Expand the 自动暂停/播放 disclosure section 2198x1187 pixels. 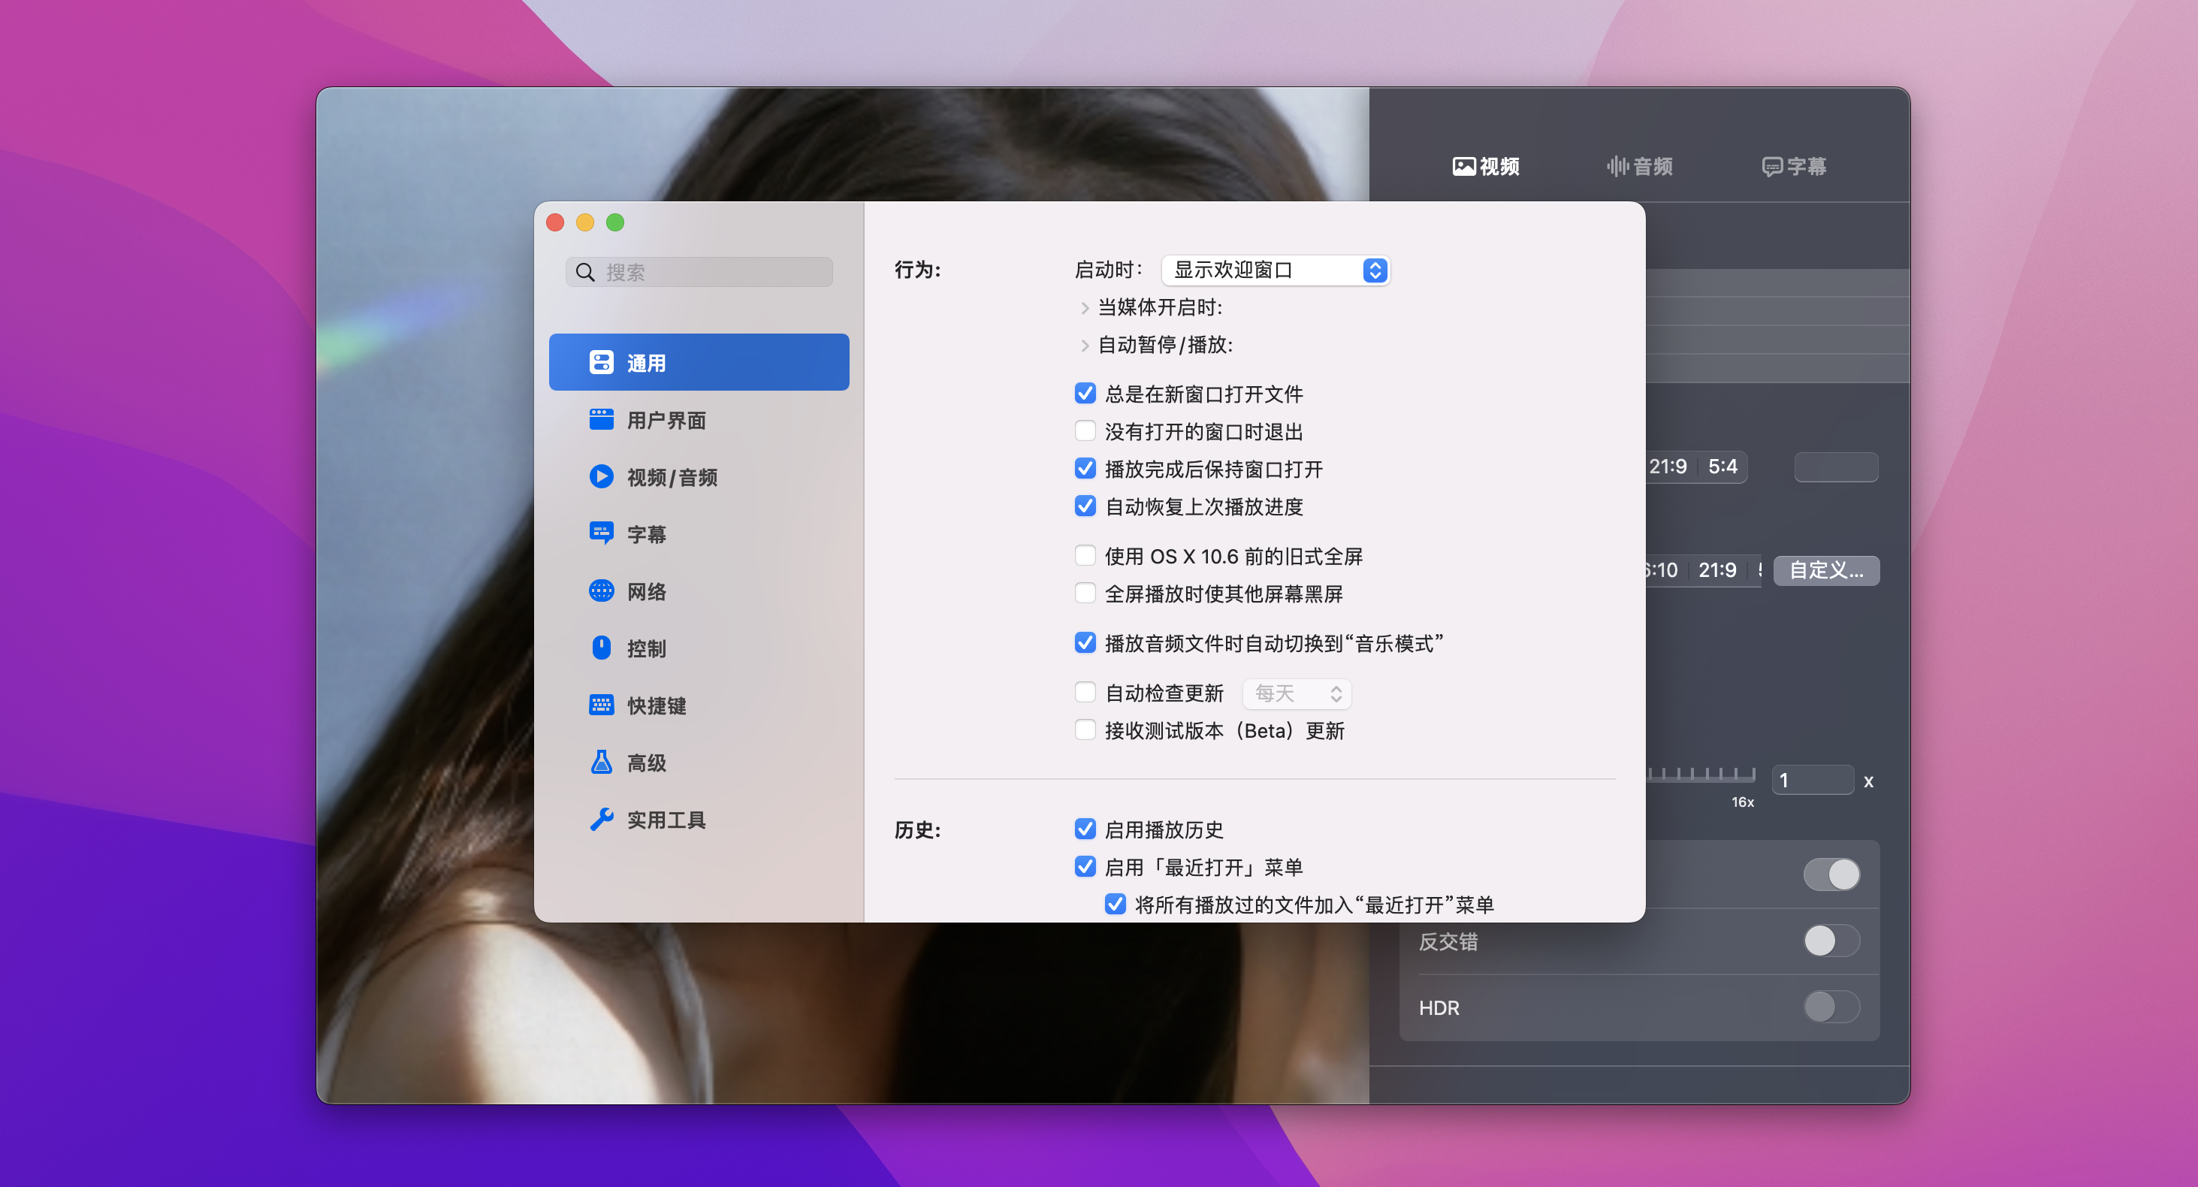(x=1085, y=346)
